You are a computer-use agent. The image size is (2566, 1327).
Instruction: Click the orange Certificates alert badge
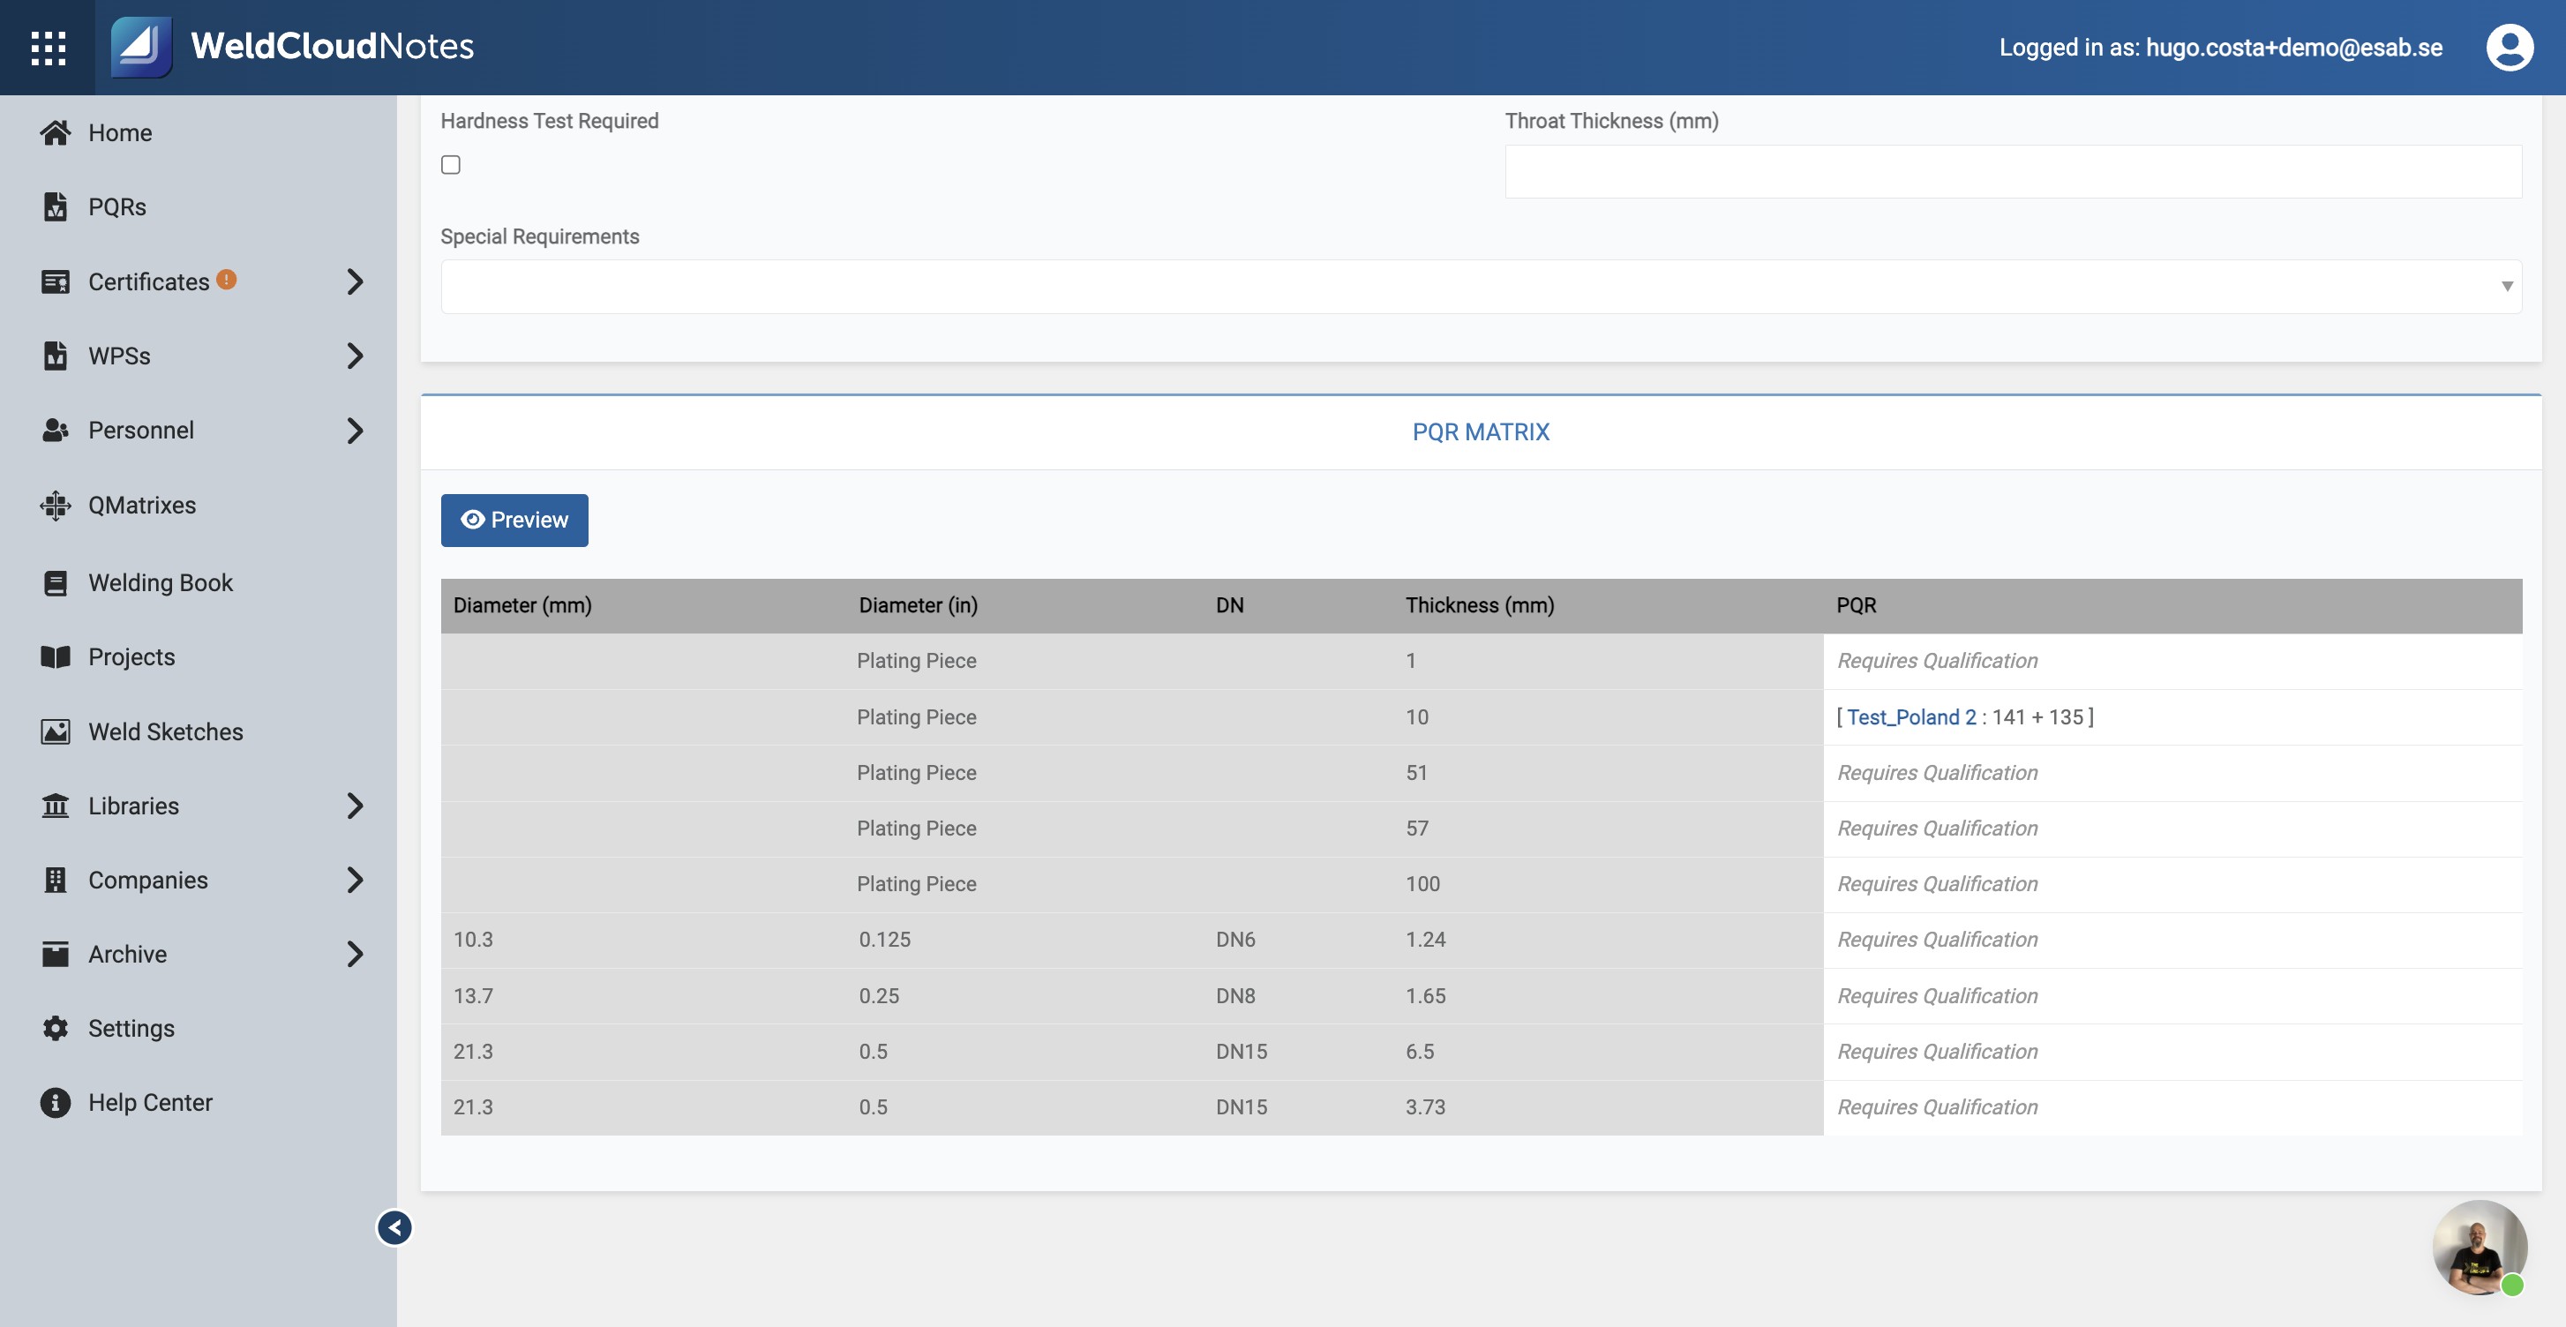click(x=226, y=279)
